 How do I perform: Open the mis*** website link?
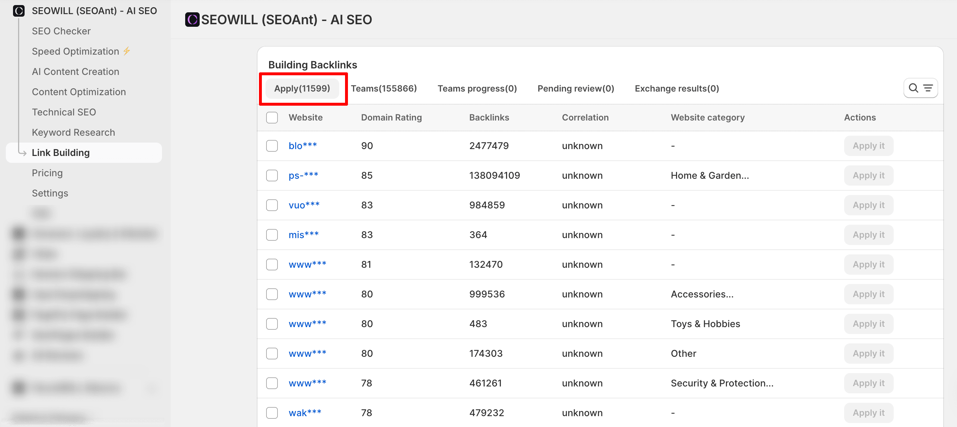point(303,235)
